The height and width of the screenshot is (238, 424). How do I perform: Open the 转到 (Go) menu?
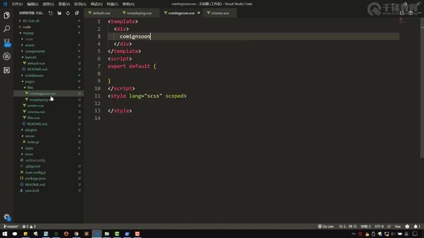pos(80,4)
